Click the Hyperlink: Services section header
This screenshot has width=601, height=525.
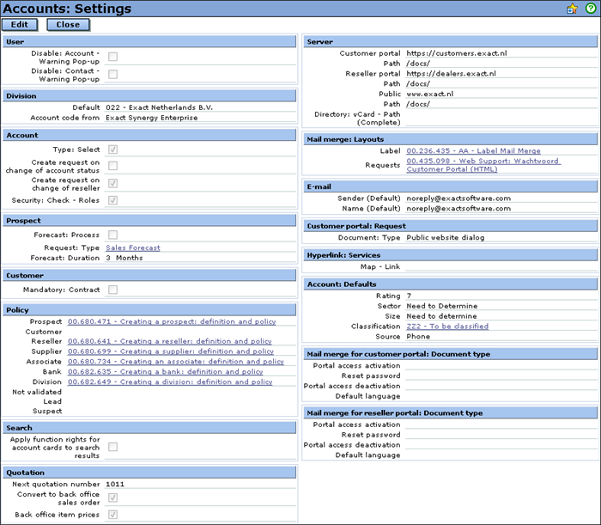pyautogui.click(x=450, y=254)
